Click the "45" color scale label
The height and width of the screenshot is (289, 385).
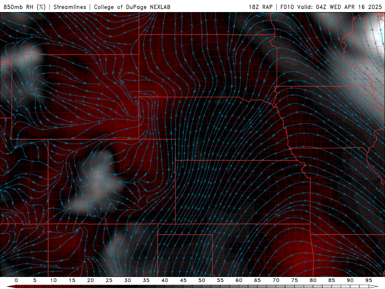point(183,280)
